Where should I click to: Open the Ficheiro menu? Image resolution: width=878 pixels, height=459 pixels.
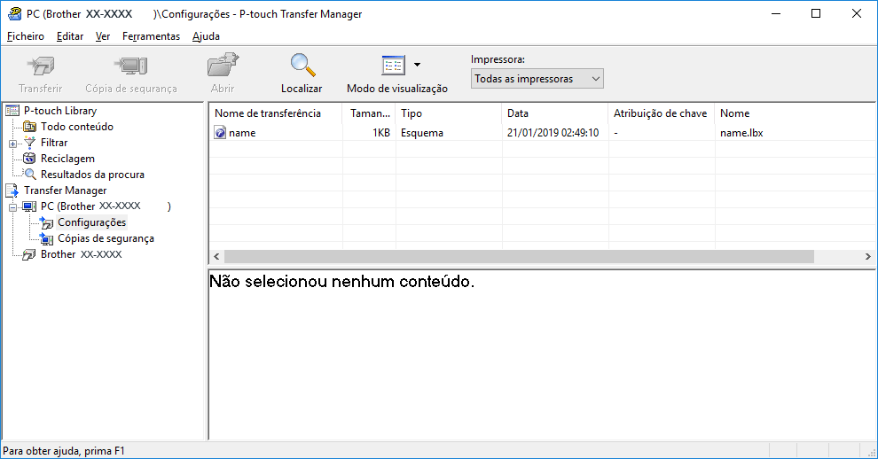(x=25, y=36)
